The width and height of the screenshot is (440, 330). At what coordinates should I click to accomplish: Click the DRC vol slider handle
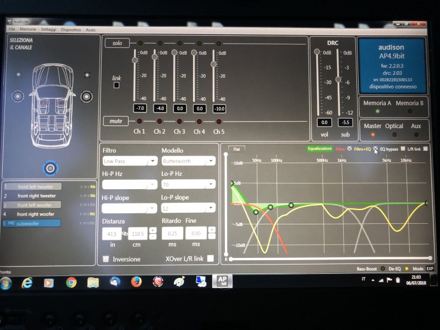click(x=317, y=52)
